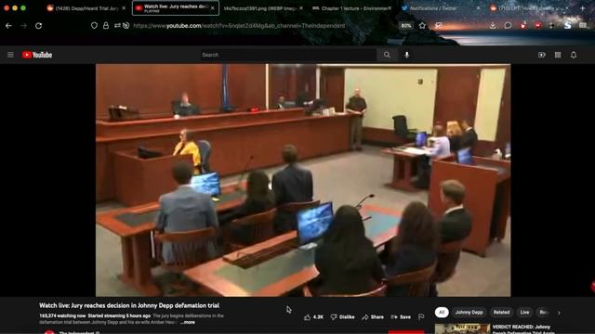This screenshot has height=334, width=595.
Task: Select the Johnny Depp filter chip
Action: click(469, 313)
